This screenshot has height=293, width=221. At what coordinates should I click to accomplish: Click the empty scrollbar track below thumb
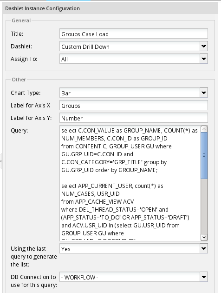click(x=204, y=206)
